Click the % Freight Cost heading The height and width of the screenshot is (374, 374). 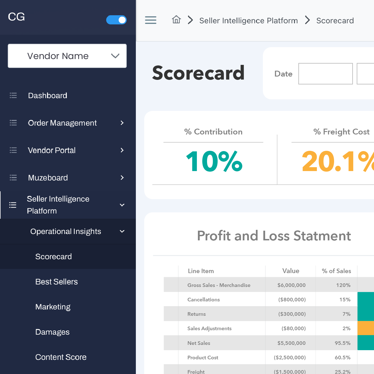[x=341, y=132]
